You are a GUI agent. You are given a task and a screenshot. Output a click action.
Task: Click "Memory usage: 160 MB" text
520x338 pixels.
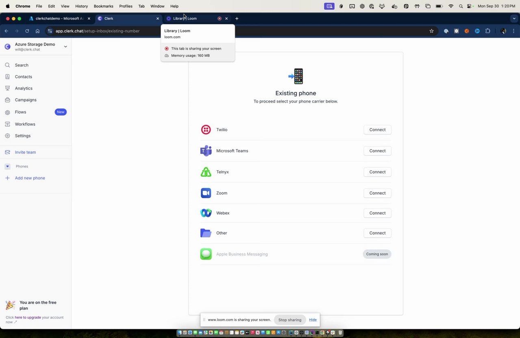tap(191, 55)
